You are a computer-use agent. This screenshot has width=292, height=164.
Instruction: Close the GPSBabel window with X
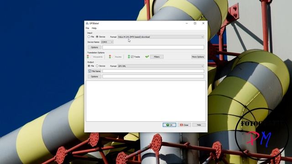[203, 23]
